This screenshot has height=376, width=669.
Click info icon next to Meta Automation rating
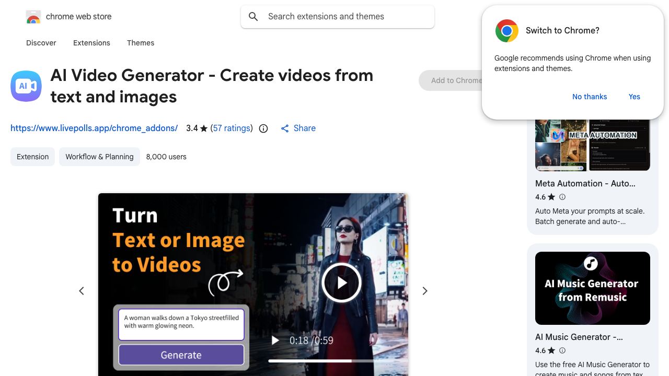562,197
